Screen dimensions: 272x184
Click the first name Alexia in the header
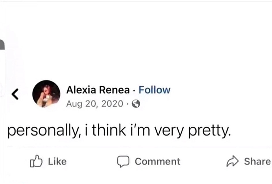81,90
